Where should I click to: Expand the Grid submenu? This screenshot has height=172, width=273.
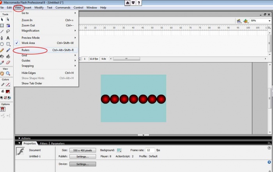(46, 55)
